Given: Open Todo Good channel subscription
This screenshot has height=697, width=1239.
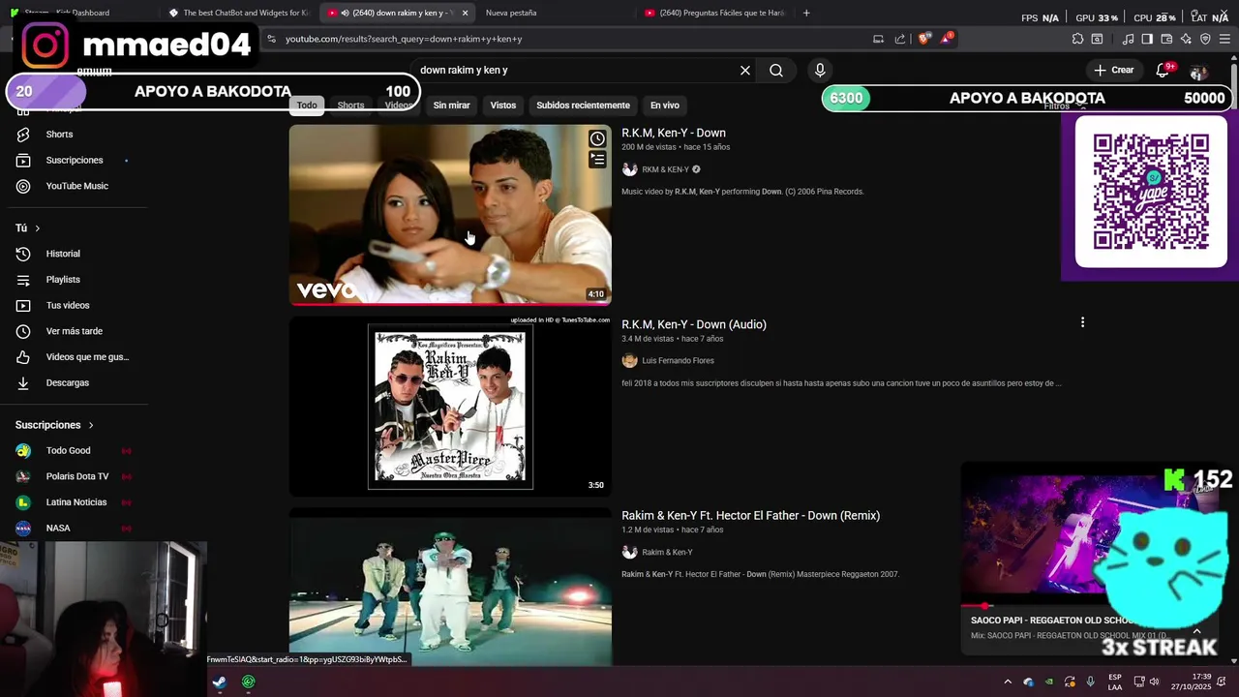Looking at the screenshot, I should (68, 451).
